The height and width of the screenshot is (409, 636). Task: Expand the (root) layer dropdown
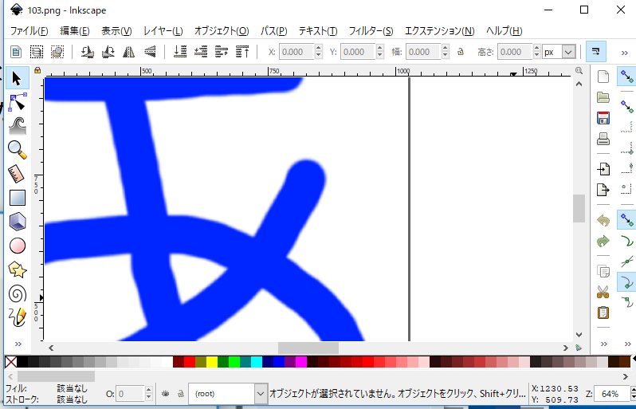(x=228, y=394)
